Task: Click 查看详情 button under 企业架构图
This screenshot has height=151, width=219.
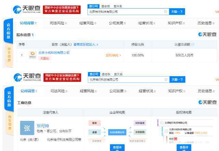Action: coord(117,148)
